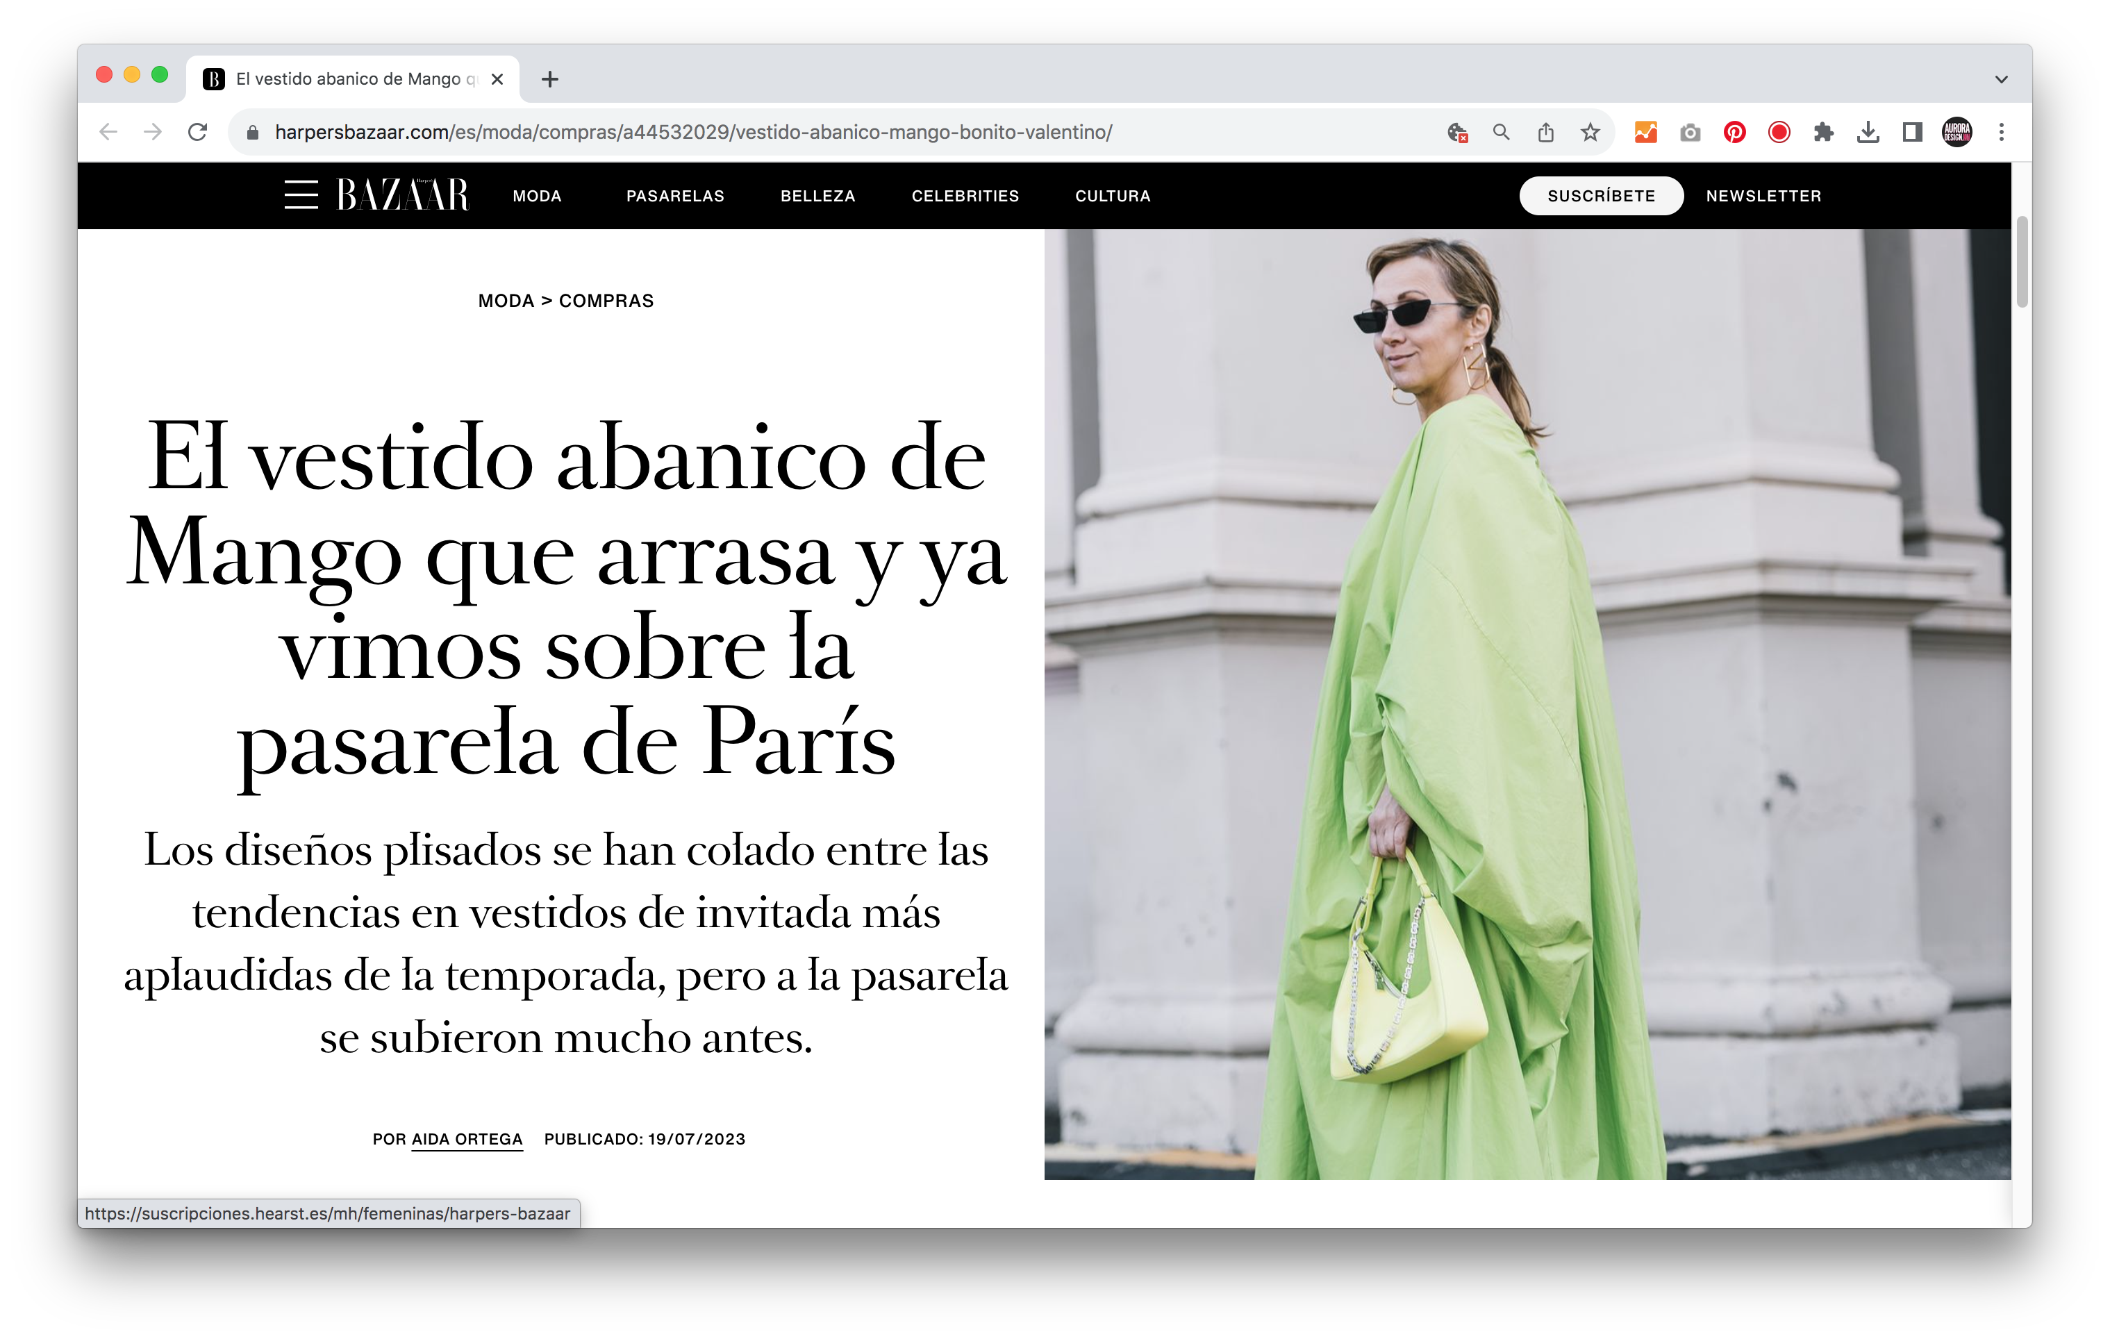The width and height of the screenshot is (2110, 1339).
Task: Close the El vestido abanico tab
Action: 497,80
